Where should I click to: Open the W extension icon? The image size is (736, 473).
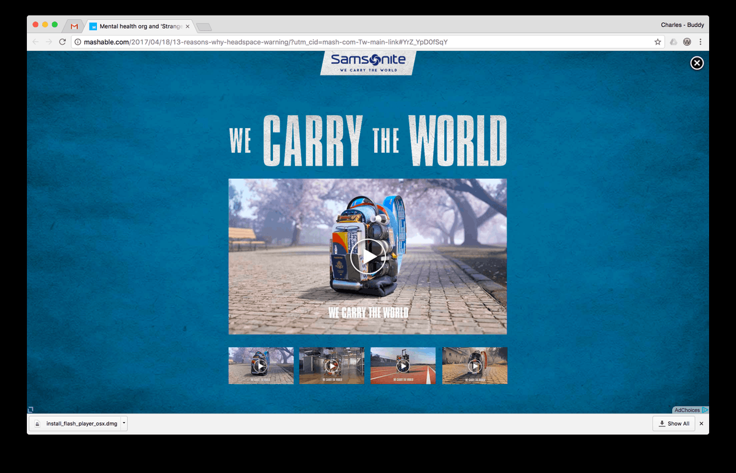click(687, 42)
